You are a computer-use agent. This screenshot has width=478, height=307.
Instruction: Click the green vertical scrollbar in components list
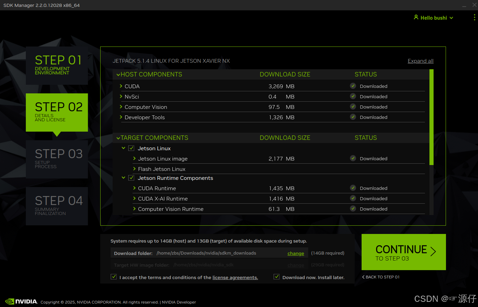pyautogui.click(x=432, y=117)
